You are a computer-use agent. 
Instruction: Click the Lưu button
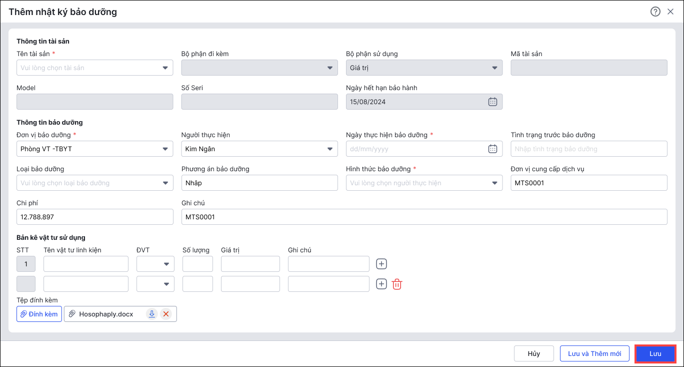(655, 353)
